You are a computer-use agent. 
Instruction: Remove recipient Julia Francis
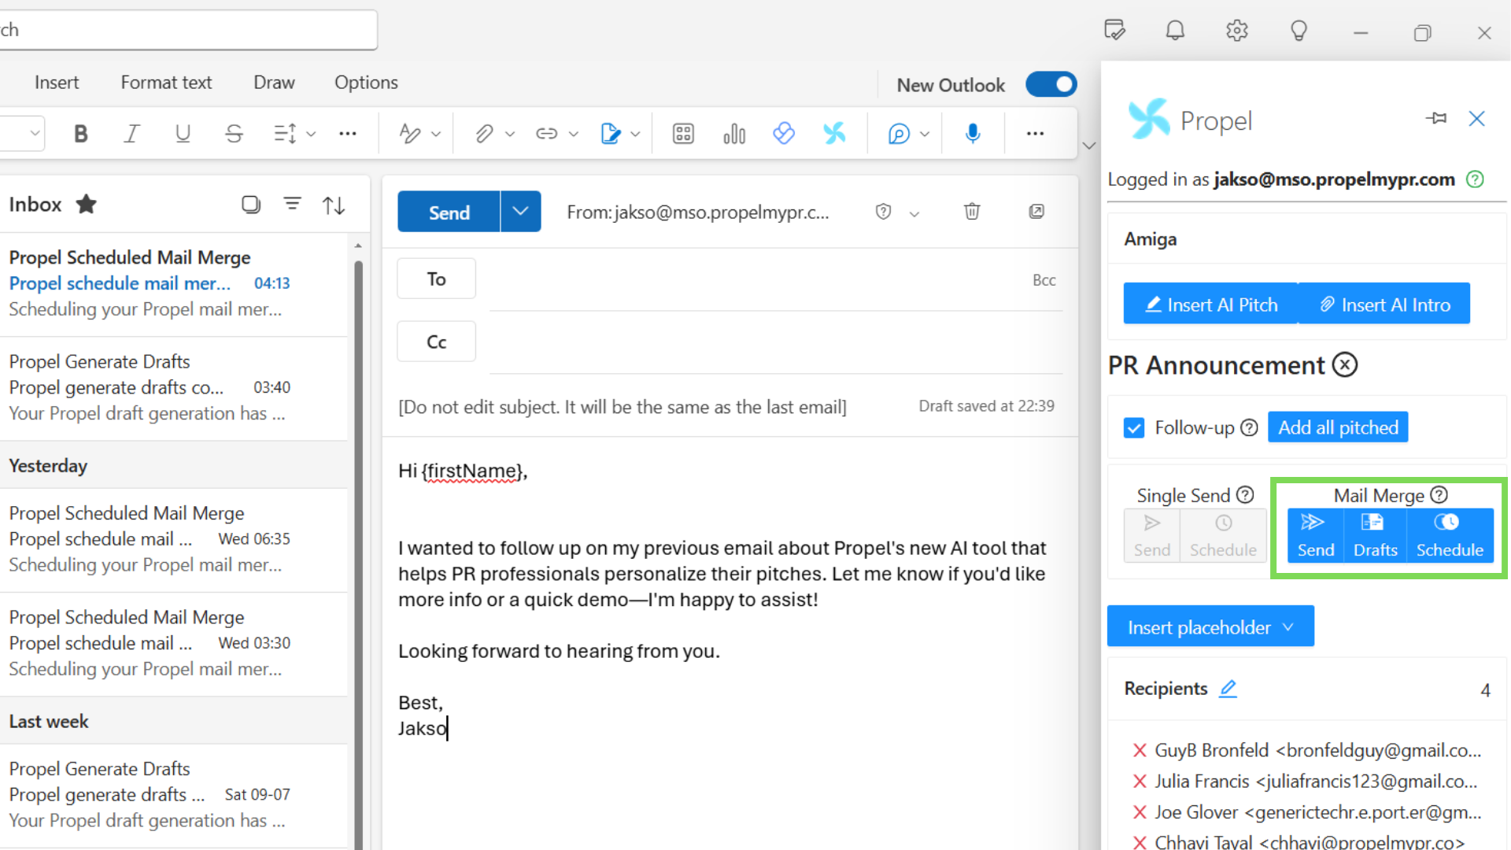1139,782
